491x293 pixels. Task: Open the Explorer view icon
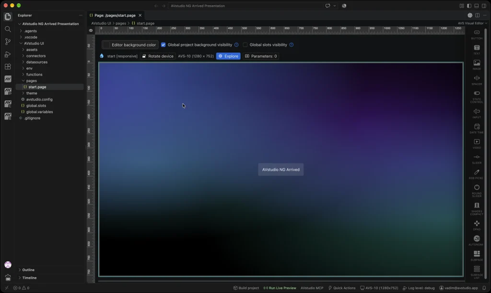click(x=8, y=17)
